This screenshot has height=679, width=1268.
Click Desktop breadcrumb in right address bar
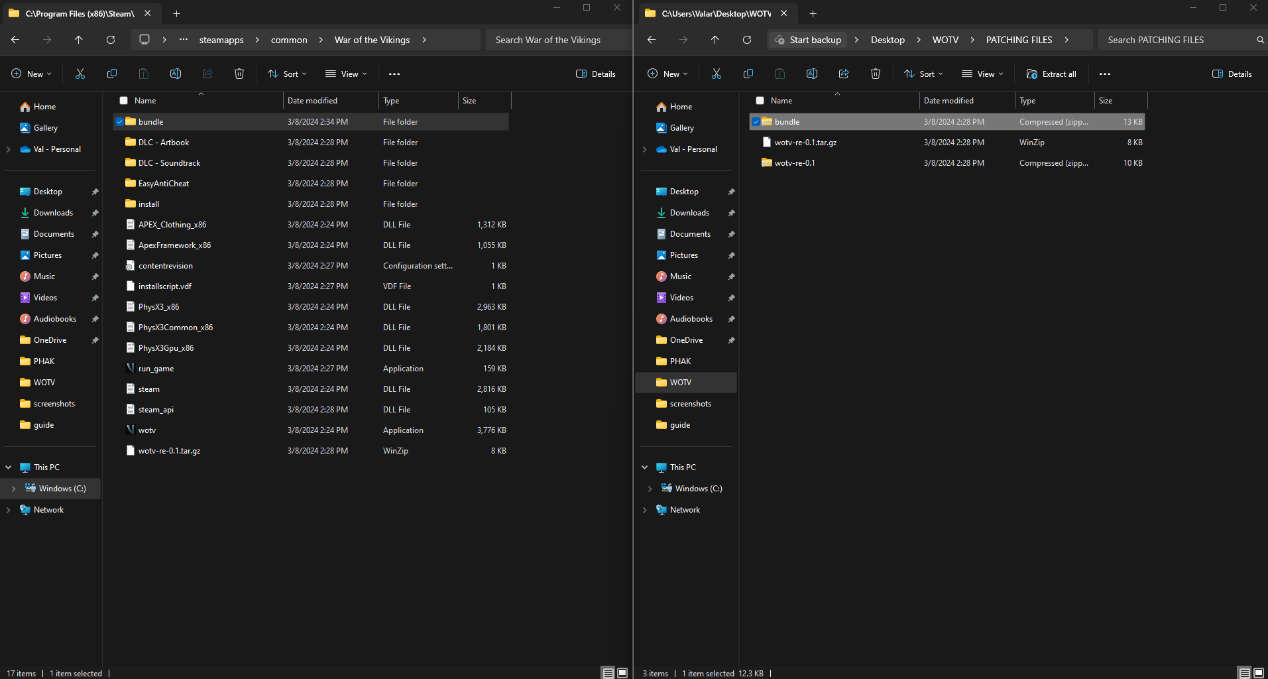888,40
